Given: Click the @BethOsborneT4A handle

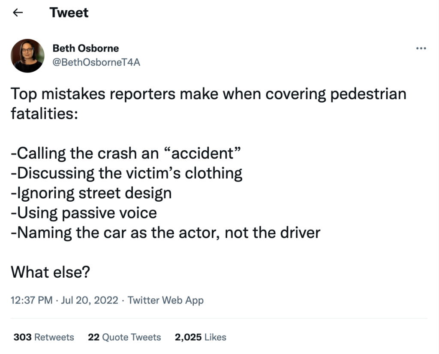Looking at the screenshot, I should click(x=96, y=63).
